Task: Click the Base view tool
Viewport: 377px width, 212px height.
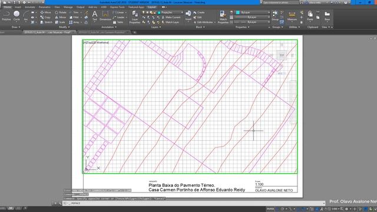Action: pyautogui.click(x=327, y=16)
